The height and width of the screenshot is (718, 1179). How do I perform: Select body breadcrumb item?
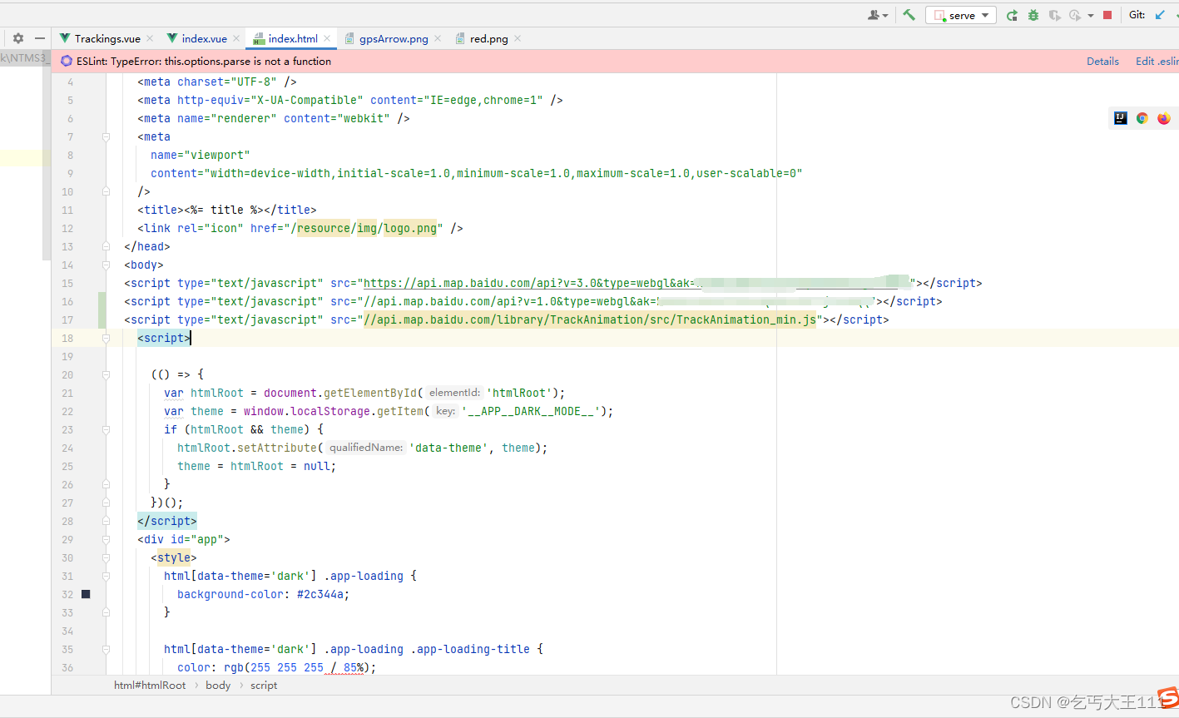coord(218,686)
